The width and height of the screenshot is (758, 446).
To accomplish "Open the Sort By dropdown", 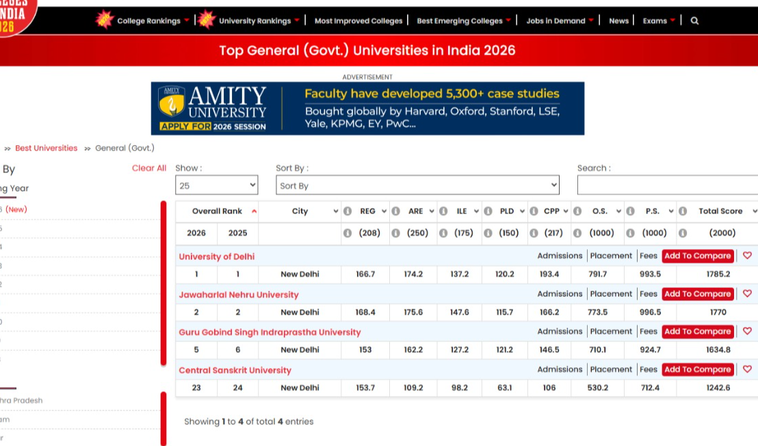I will pyautogui.click(x=418, y=185).
